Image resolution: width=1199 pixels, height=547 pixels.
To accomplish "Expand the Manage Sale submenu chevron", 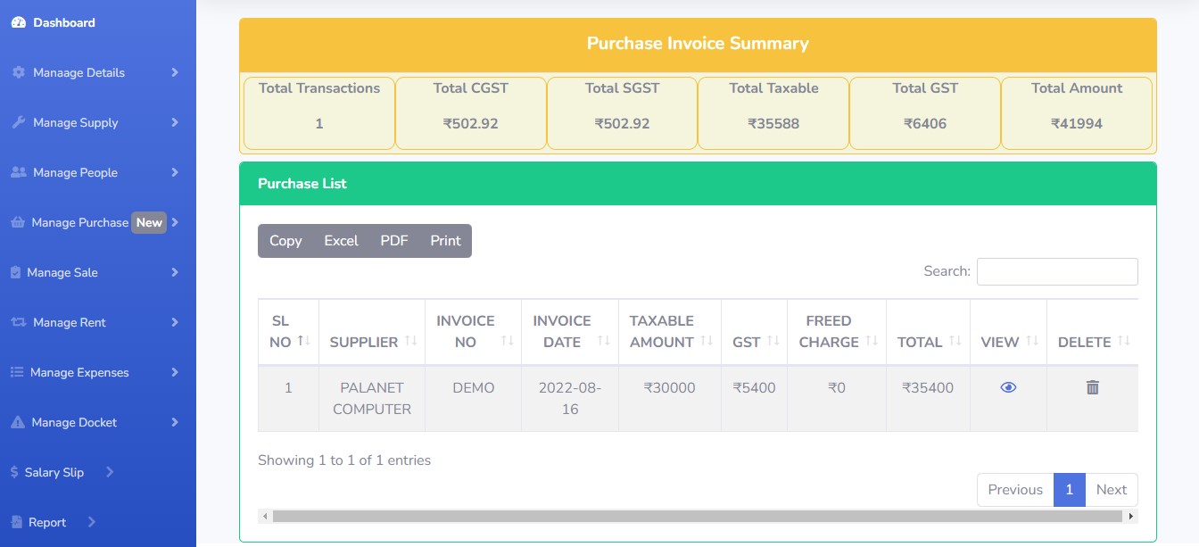I will click(175, 272).
